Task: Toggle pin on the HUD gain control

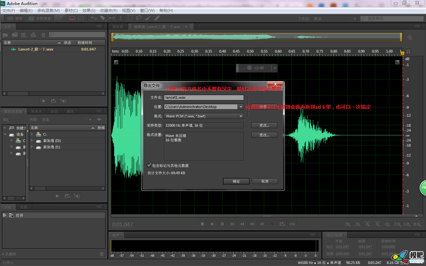Action: [x=274, y=68]
